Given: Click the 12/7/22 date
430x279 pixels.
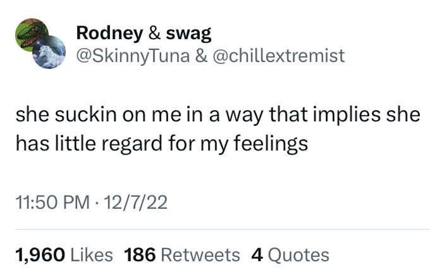Looking at the screenshot, I should click(x=135, y=202).
